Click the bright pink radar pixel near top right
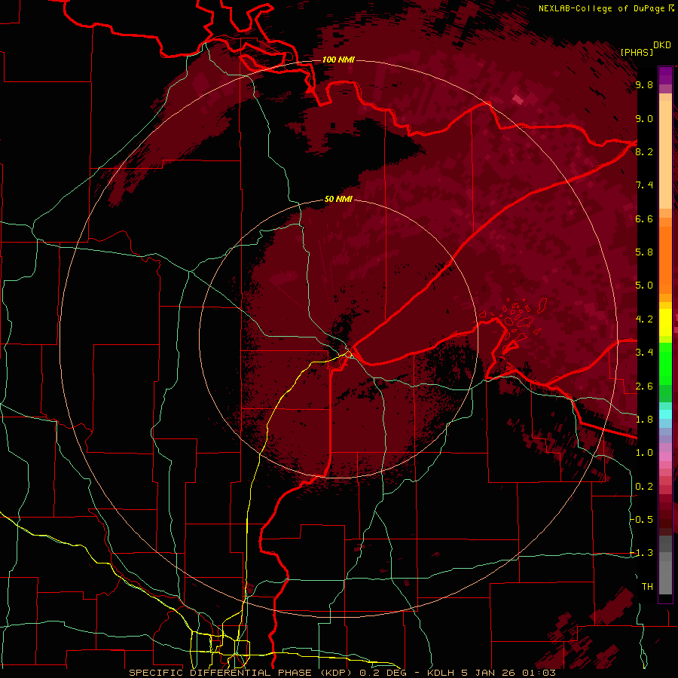The image size is (678, 678). click(518, 100)
